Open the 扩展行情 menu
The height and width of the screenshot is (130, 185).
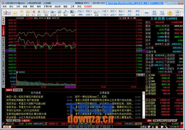click(47, 6)
